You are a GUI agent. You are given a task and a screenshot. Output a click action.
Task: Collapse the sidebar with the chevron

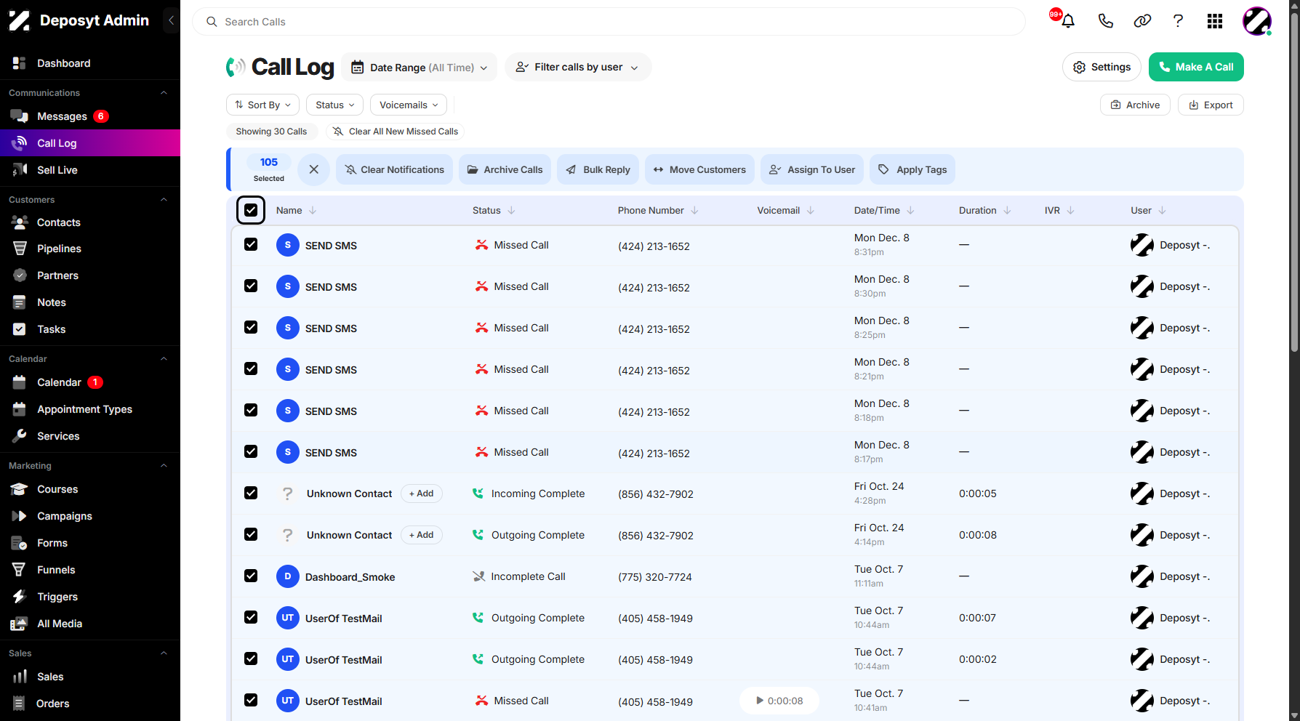171,20
